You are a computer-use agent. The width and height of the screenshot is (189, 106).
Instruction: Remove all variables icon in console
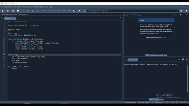[183, 59]
